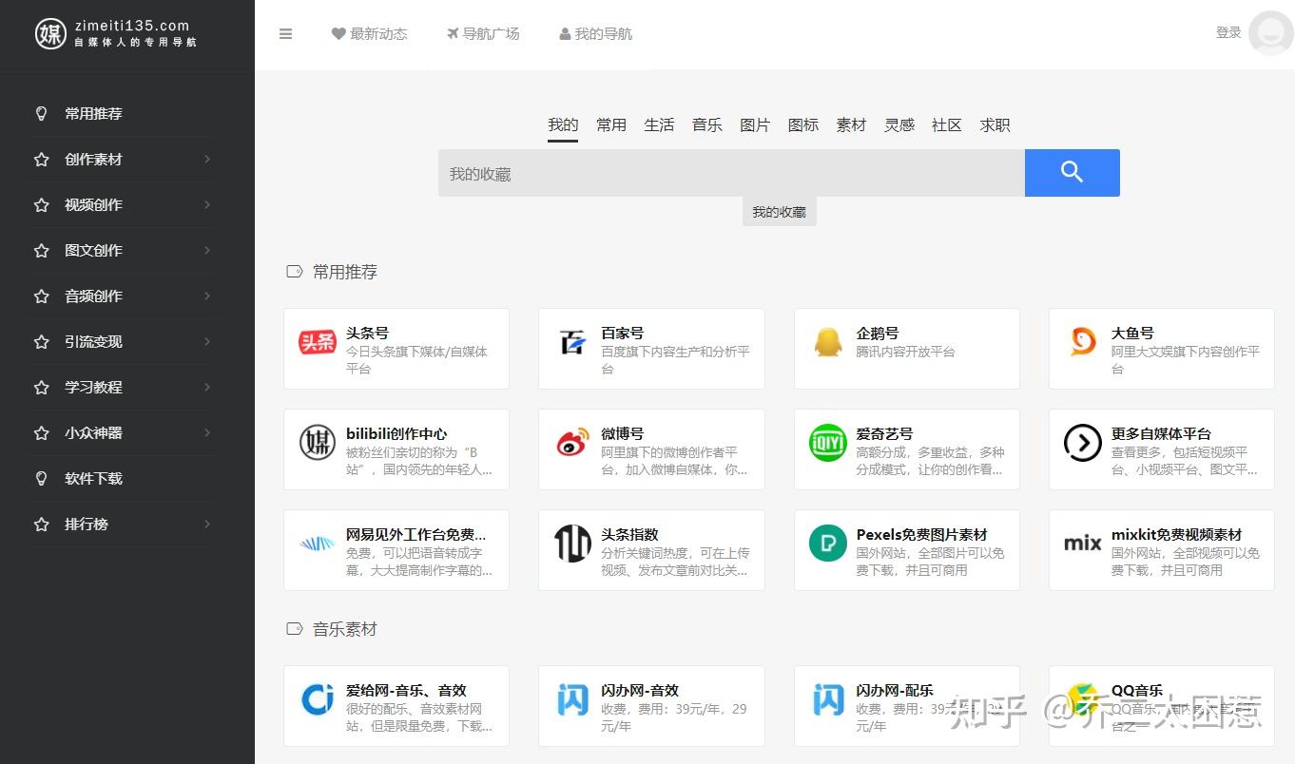Click the lightbulb icon beside 软件下载

pyautogui.click(x=41, y=478)
